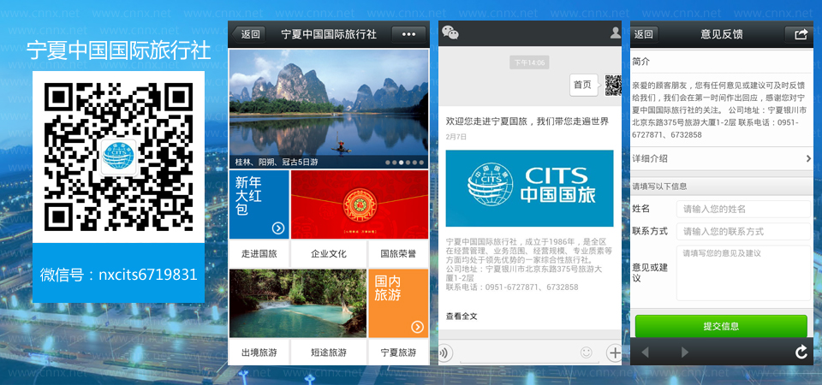Tap the 首页 chat bubble
822x385 pixels.
tap(583, 85)
